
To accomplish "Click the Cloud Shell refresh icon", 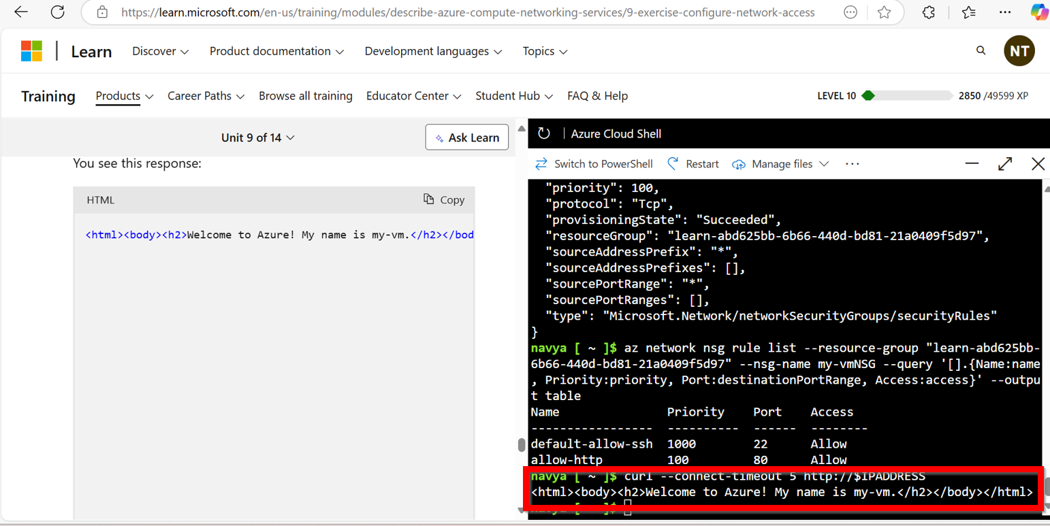I will (543, 133).
